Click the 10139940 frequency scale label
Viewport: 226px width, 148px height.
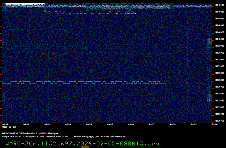219,59
